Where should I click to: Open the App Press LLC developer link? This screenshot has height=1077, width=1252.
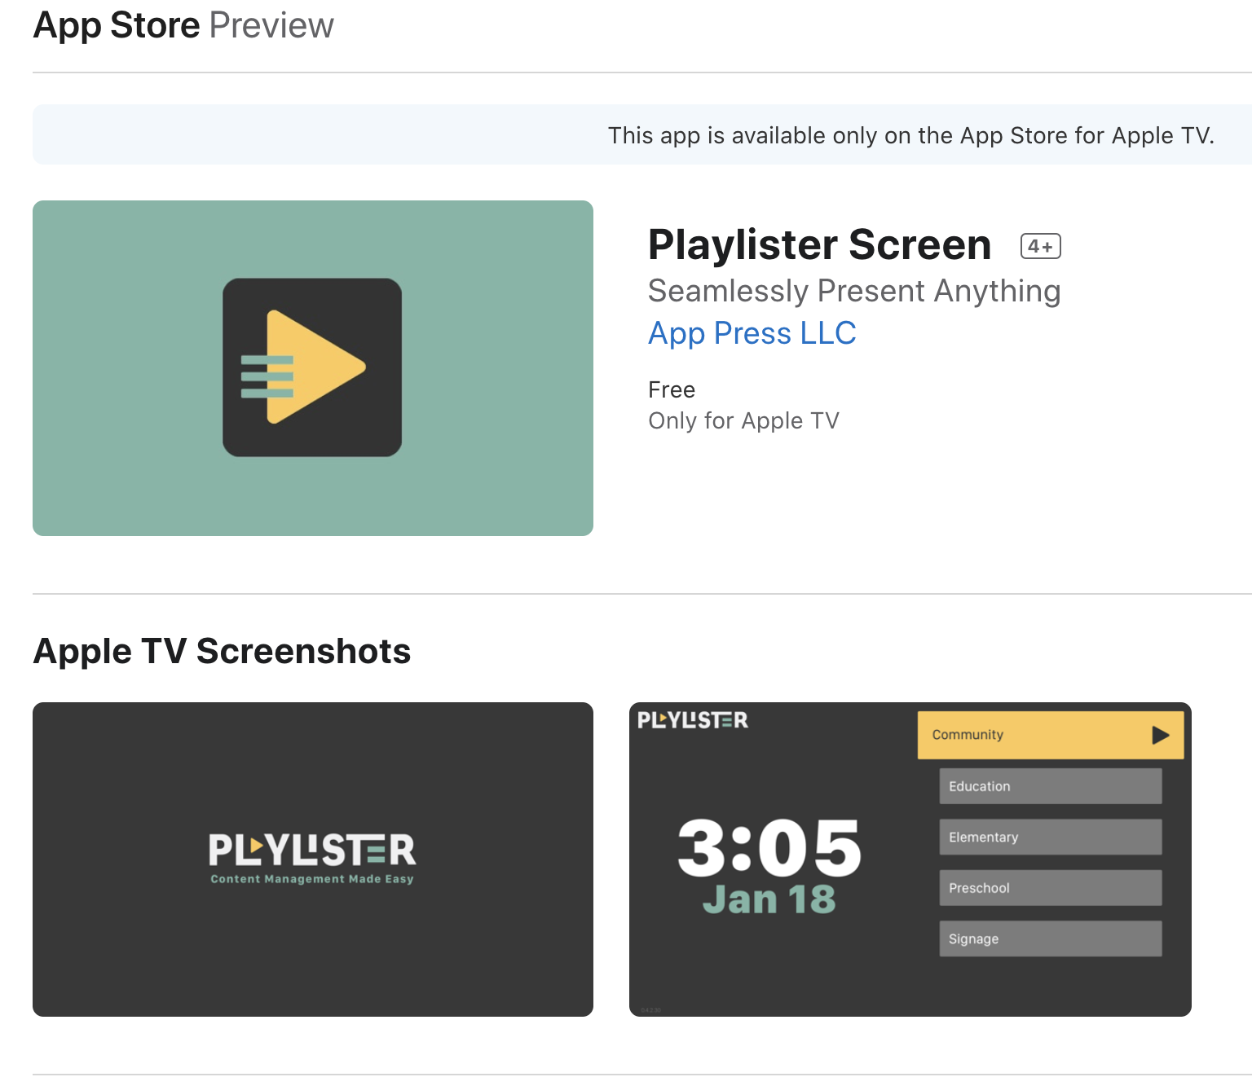752,333
